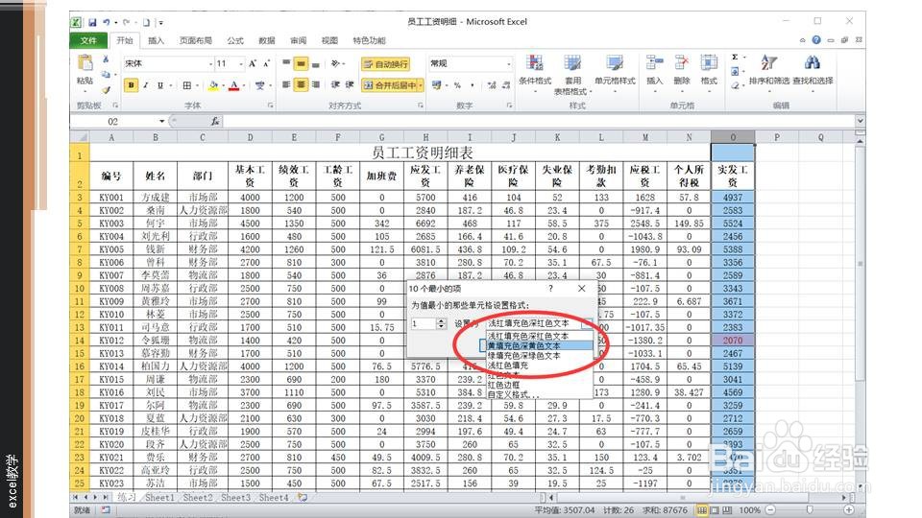Decrease font size with the smaller A icon

pyautogui.click(x=266, y=63)
